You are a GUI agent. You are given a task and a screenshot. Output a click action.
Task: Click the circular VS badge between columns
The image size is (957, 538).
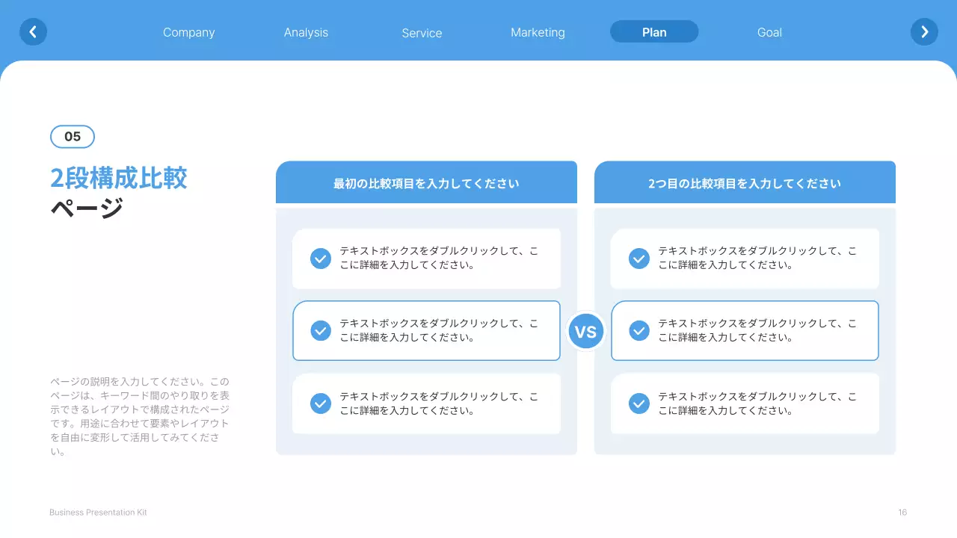click(586, 330)
